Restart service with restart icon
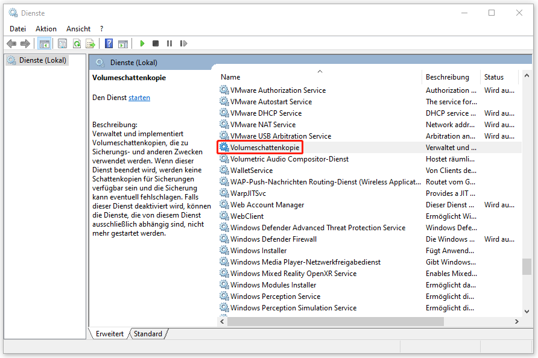 (x=183, y=43)
